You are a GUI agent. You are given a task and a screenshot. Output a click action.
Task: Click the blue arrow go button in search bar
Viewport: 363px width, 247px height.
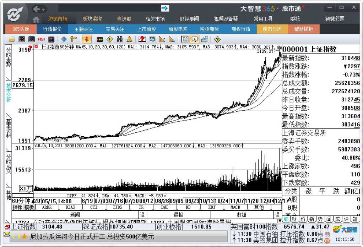pyautogui.click(x=165, y=8)
